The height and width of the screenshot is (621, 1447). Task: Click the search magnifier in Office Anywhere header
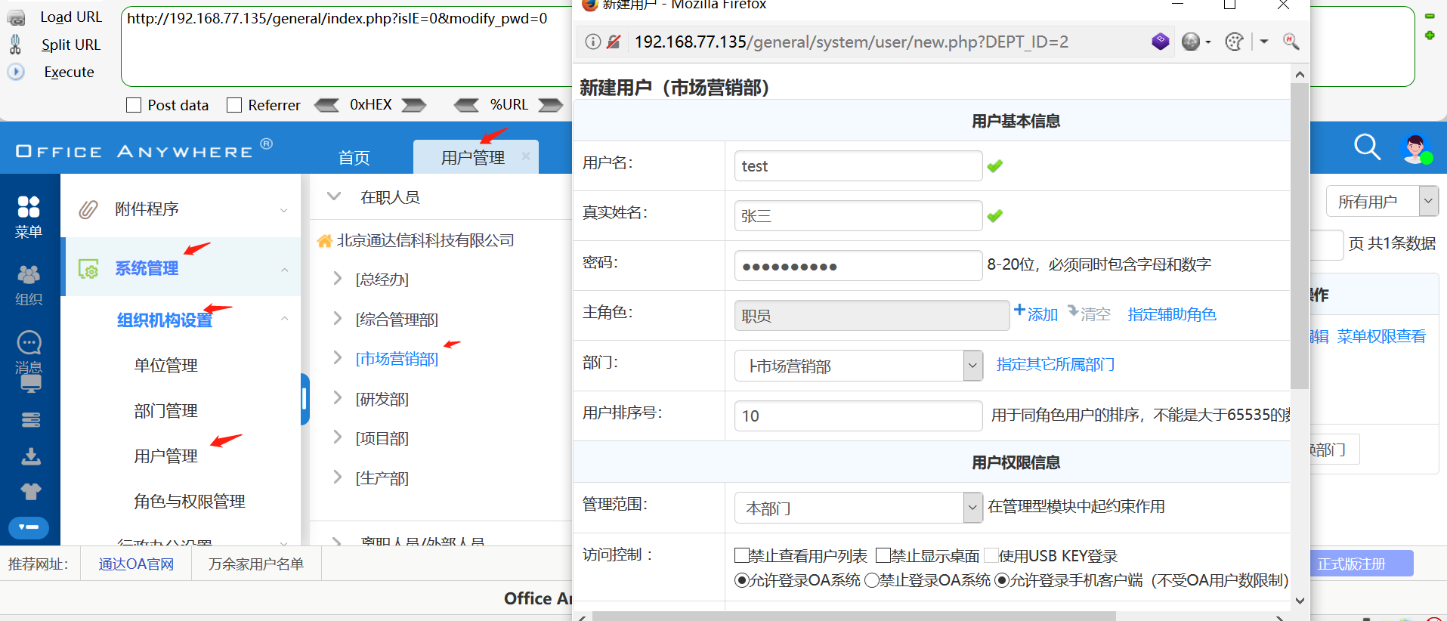pos(1367,147)
